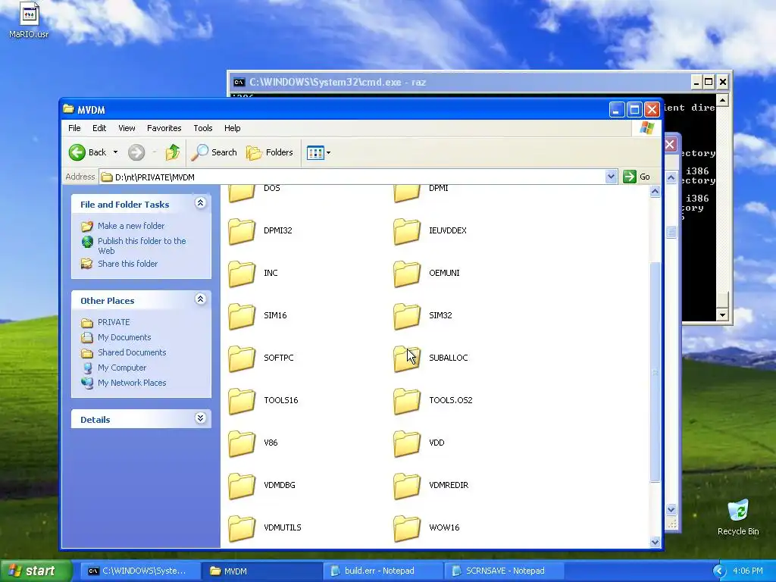Open My Network Places link

click(132, 383)
